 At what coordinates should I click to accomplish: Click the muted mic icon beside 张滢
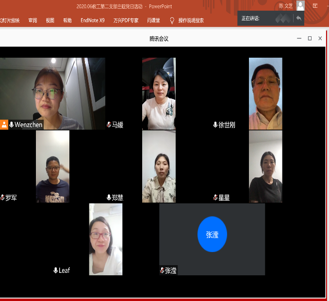[162, 270]
